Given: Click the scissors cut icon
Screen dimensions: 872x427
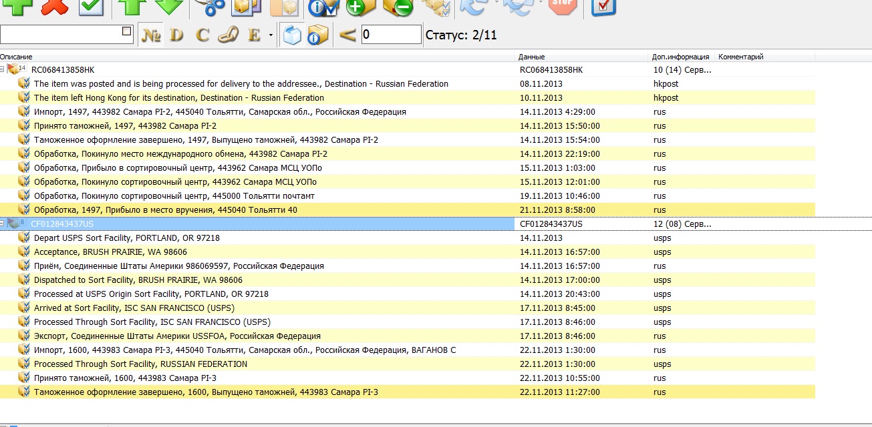Looking at the screenshot, I should click(x=210, y=7).
